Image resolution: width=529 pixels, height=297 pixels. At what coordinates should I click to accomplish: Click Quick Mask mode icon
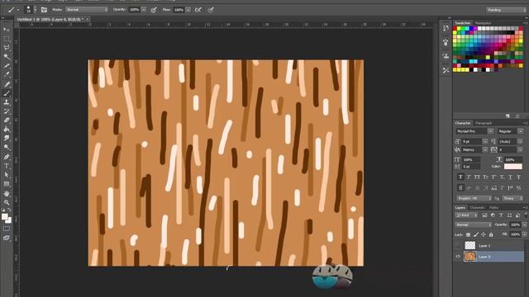(x=7, y=229)
